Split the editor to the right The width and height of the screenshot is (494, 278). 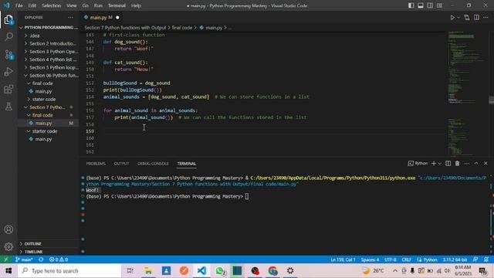coord(476,18)
